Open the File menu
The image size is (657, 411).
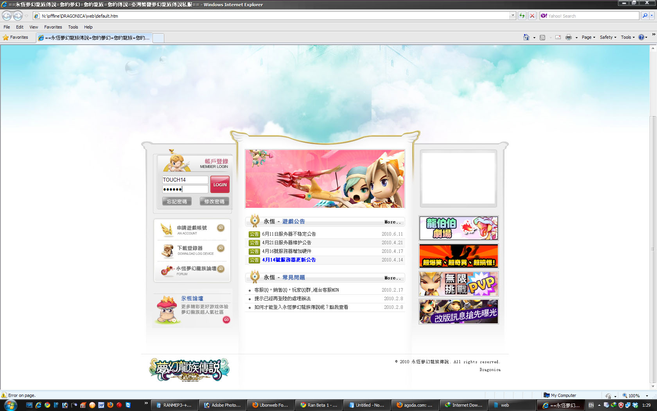tap(7, 27)
